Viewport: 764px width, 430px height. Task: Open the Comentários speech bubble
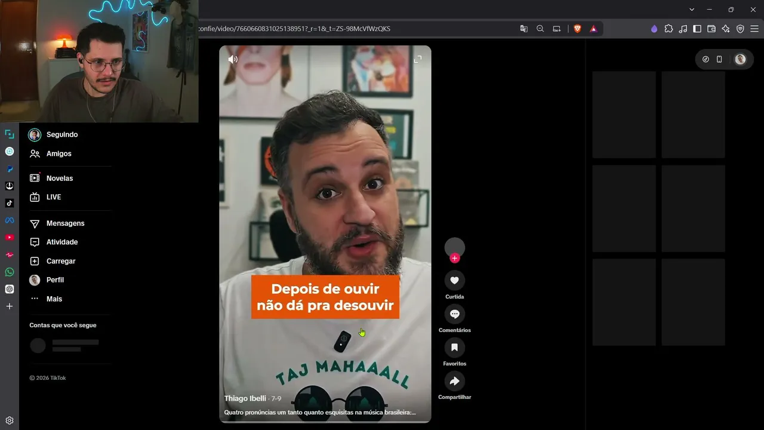point(455,314)
